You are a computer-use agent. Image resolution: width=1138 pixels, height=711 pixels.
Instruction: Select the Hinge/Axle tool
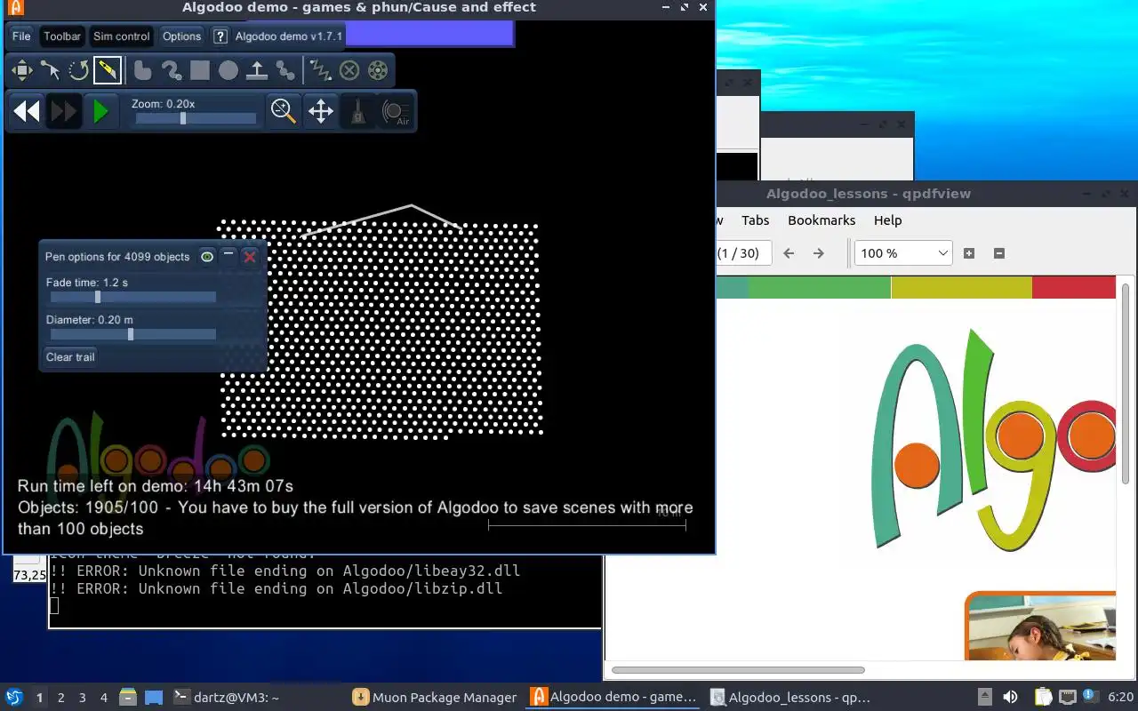378,70
